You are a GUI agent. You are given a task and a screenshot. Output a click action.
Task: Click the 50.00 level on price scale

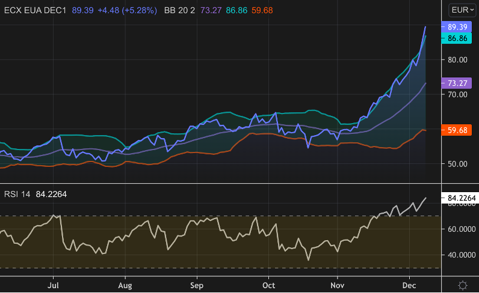(x=458, y=164)
